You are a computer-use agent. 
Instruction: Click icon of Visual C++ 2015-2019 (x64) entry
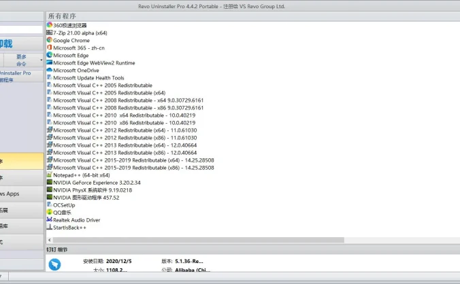tap(50, 160)
